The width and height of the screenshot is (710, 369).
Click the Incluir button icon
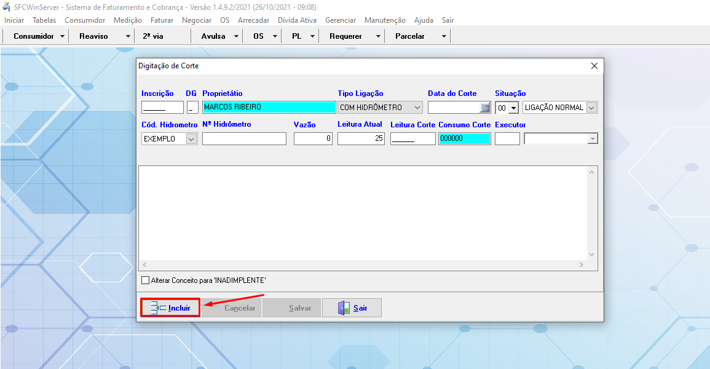coord(158,308)
